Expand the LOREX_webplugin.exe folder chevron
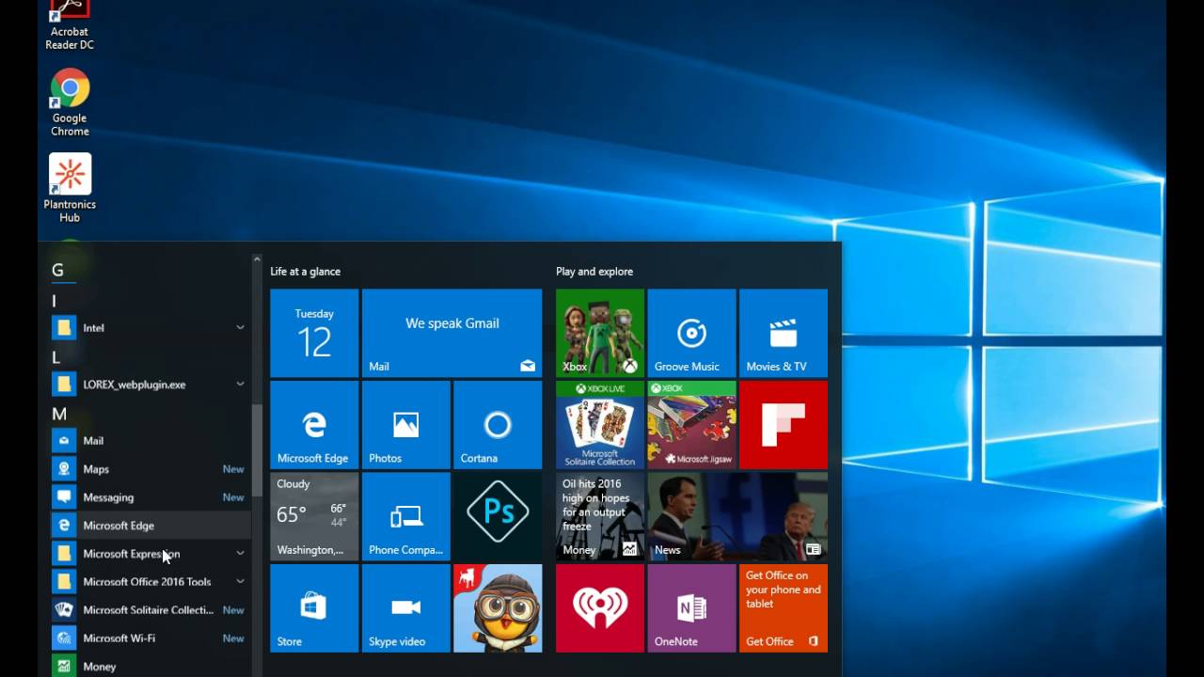The width and height of the screenshot is (1204, 677). pos(240,384)
